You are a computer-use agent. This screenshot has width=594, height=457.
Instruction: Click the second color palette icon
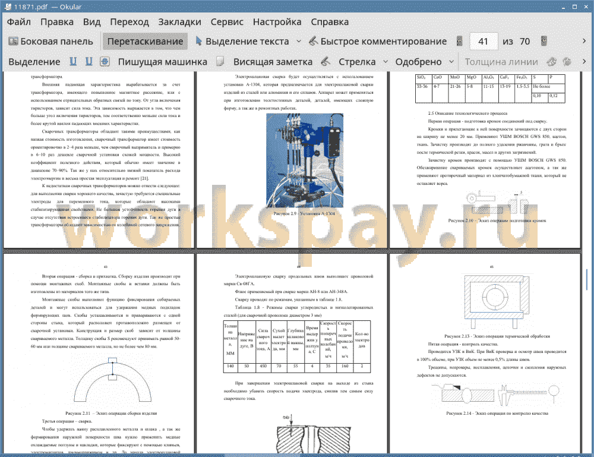tap(567, 61)
